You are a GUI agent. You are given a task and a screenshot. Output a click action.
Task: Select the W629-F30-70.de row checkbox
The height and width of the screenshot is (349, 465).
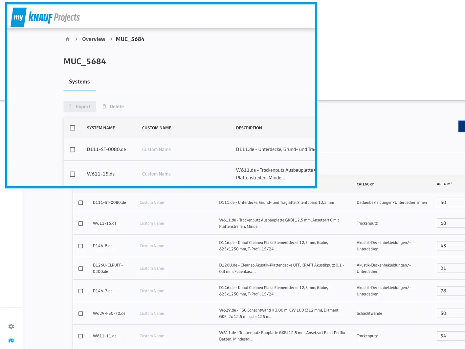click(81, 314)
